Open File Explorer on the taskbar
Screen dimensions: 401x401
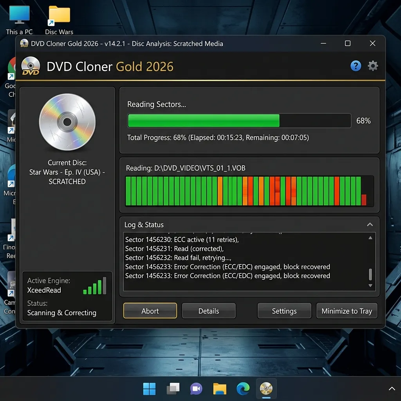[x=220, y=389]
